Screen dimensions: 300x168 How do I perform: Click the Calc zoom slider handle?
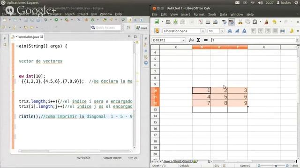[276, 166]
